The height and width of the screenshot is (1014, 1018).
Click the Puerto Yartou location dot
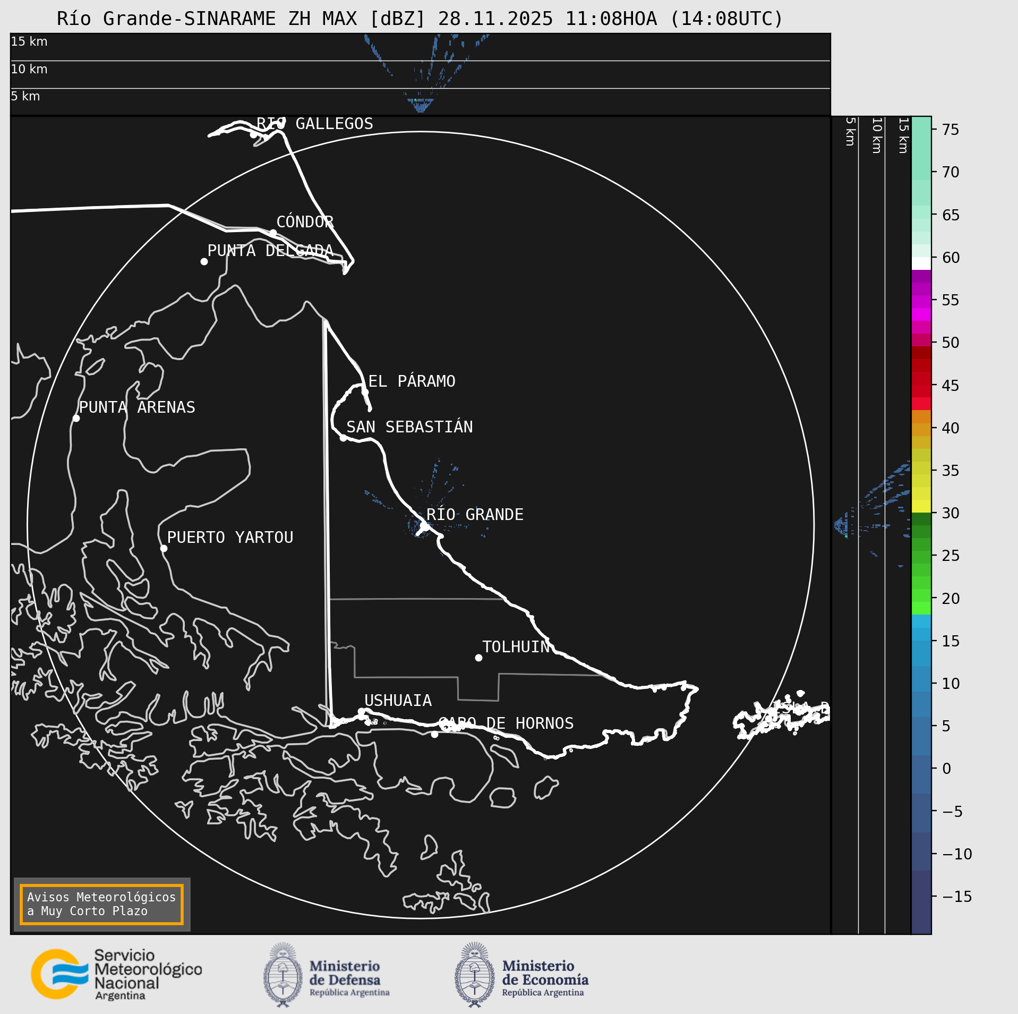point(164,549)
